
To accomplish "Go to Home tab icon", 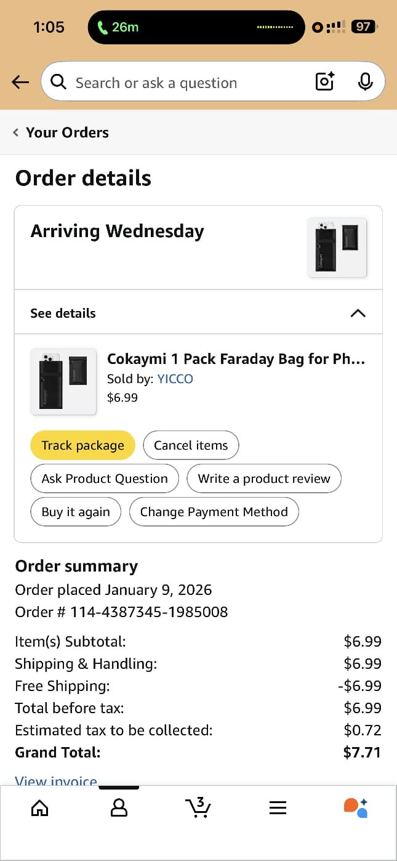I will click(x=39, y=807).
